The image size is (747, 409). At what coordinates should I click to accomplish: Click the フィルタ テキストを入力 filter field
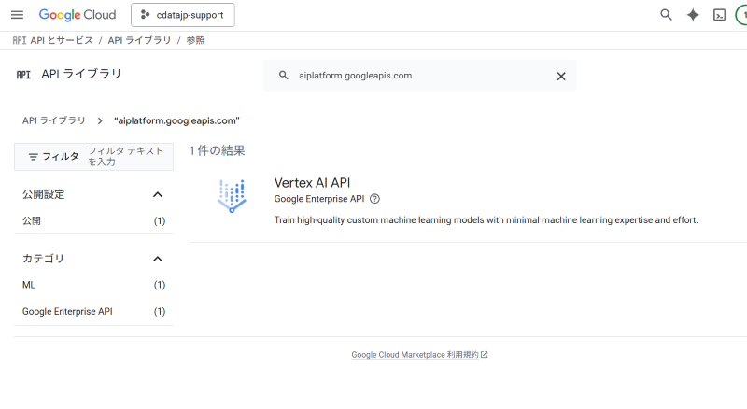[126, 156]
